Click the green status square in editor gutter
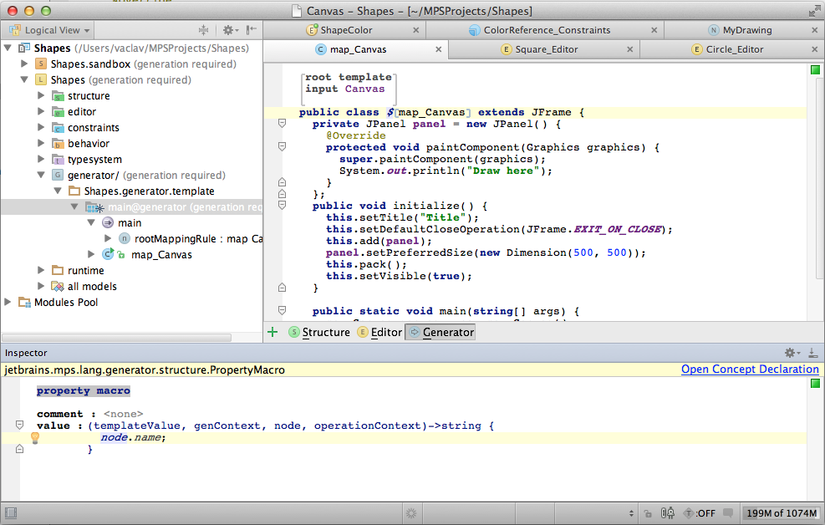This screenshot has height=525, width=825. (815, 70)
